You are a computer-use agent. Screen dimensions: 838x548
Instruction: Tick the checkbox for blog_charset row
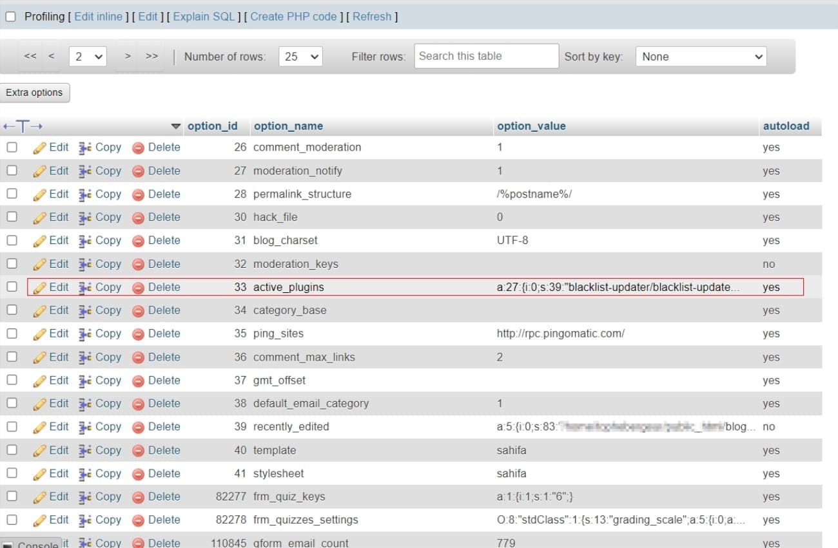[x=12, y=240]
